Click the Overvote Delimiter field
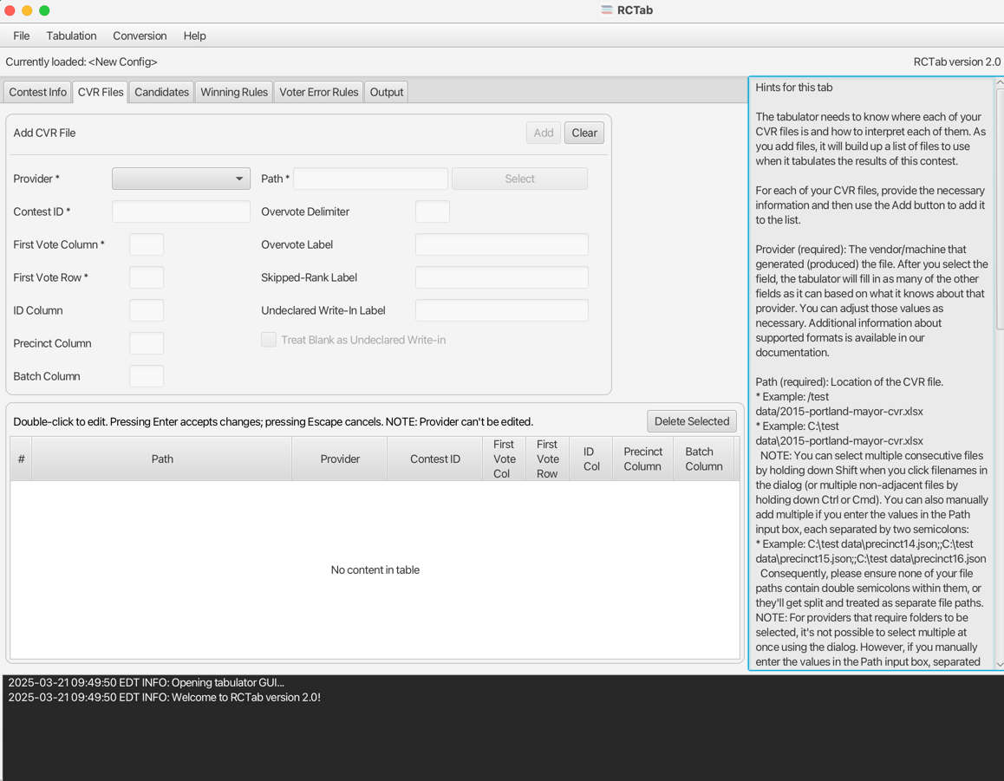This screenshot has width=1004, height=781. (x=433, y=212)
